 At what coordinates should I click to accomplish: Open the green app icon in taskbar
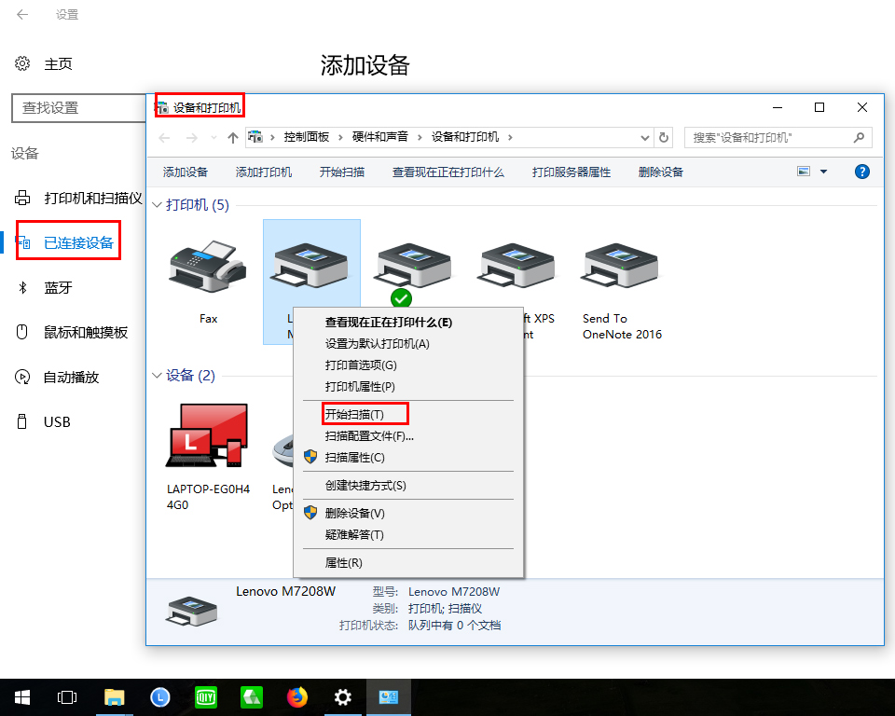(x=252, y=697)
